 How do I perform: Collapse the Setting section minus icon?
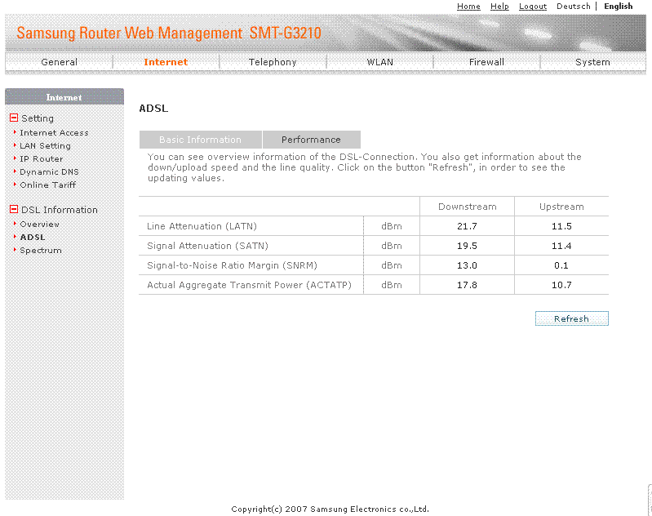[14, 118]
